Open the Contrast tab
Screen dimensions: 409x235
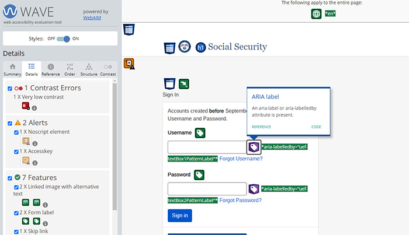(108, 69)
